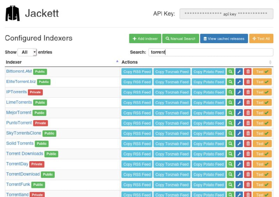Copy Torznab Feed for MejorTorrent
Image resolution: width=279 pixels, height=197 pixels.
(x=172, y=113)
